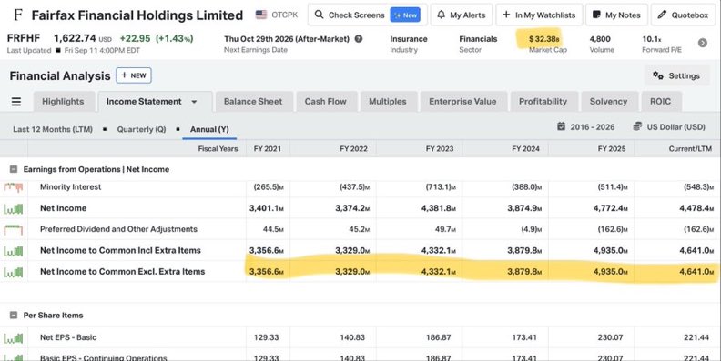
Task: Click the Net EPS - Basic row label
Action: coord(68,337)
